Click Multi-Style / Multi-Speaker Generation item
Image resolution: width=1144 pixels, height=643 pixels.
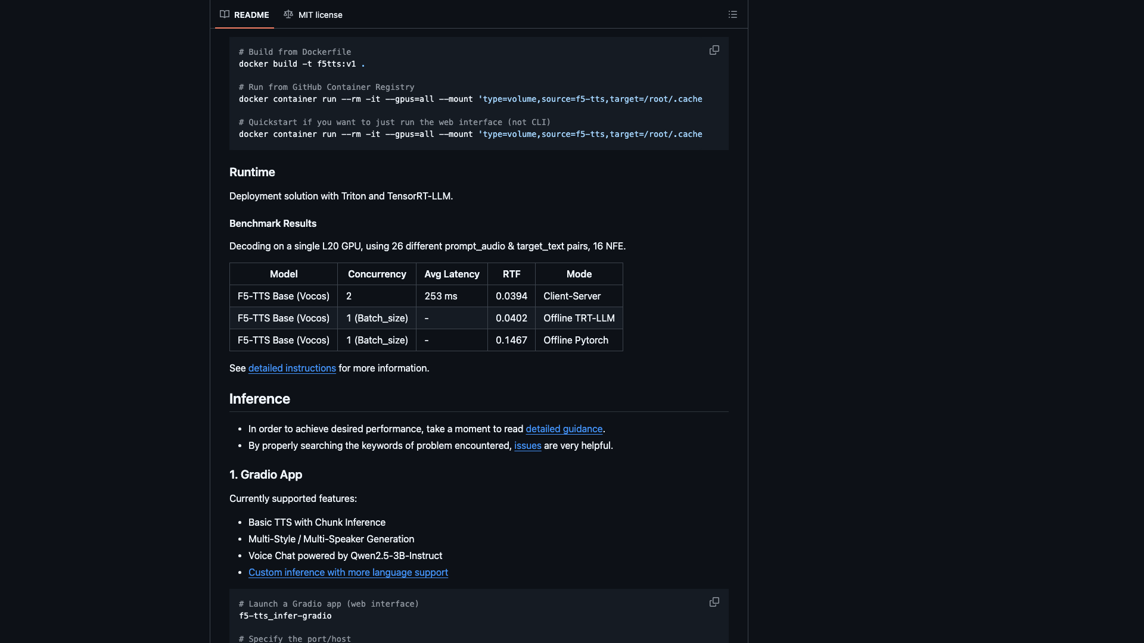(x=331, y=539)
